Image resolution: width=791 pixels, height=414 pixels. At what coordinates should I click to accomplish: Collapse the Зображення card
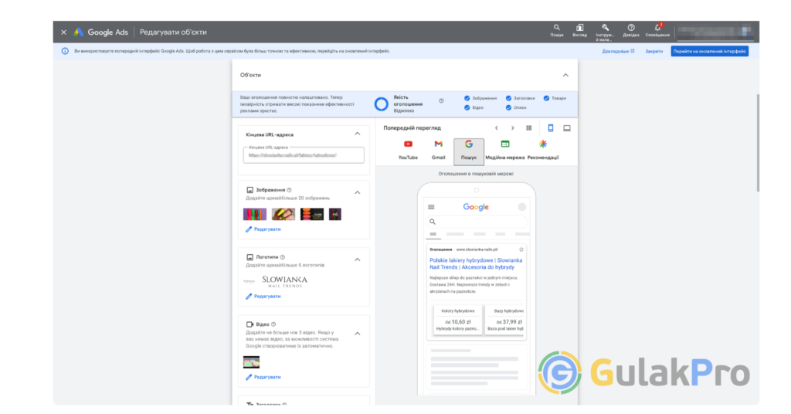coord(357,192)
